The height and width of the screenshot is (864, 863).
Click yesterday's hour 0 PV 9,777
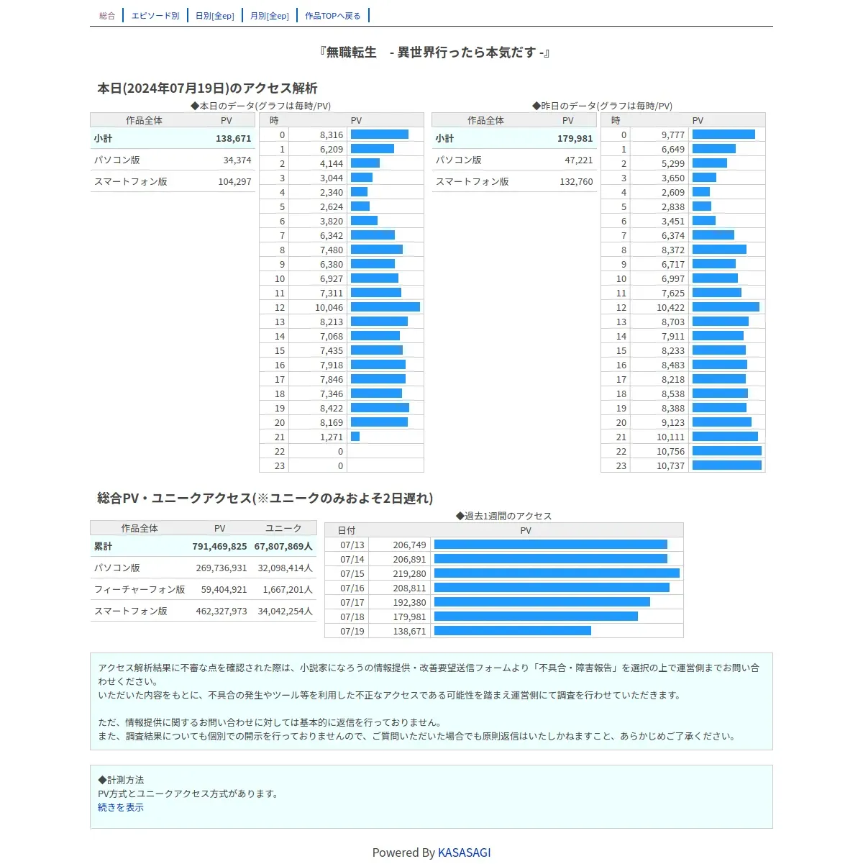(x=673, y=135)
